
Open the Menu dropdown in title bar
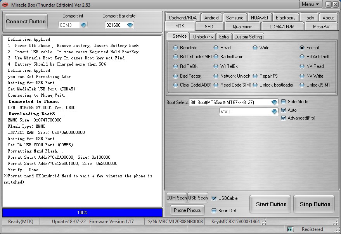310,4
